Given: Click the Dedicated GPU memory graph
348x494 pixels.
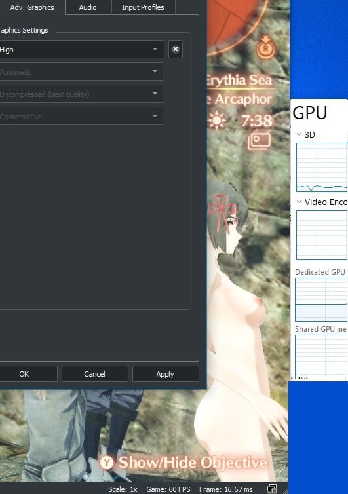Looking at the screenshot, I should coord(322,299).
